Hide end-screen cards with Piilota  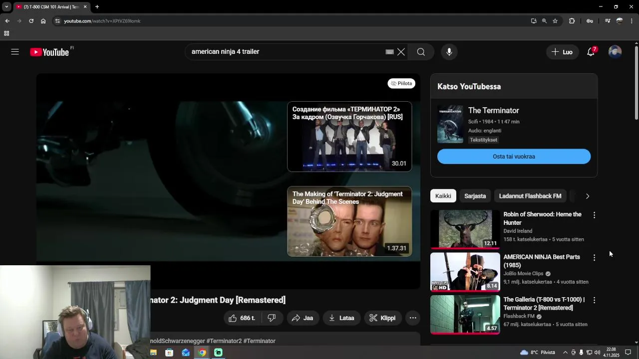tap(401, 83)
